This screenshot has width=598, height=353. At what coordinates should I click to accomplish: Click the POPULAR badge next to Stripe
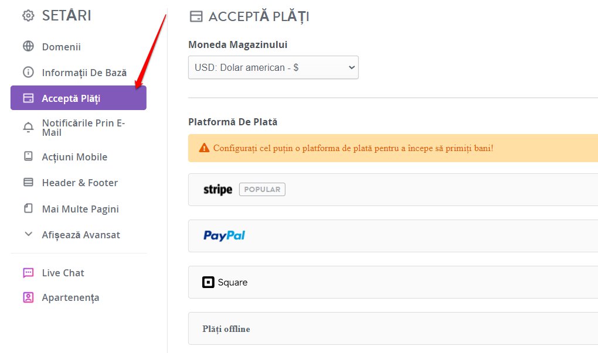263,189
